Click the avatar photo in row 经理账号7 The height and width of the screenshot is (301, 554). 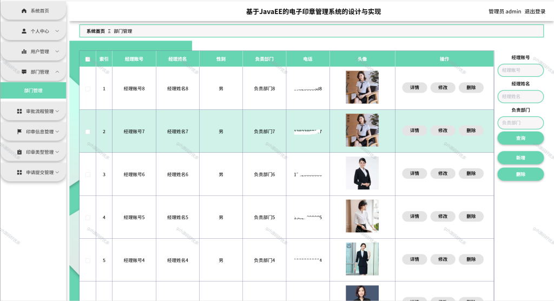362,130
